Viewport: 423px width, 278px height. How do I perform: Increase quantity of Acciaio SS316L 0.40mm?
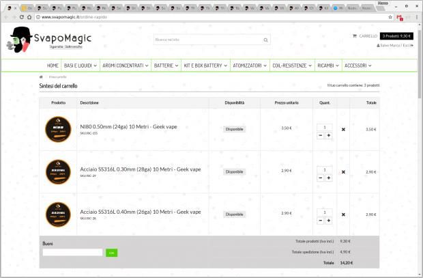329,221
